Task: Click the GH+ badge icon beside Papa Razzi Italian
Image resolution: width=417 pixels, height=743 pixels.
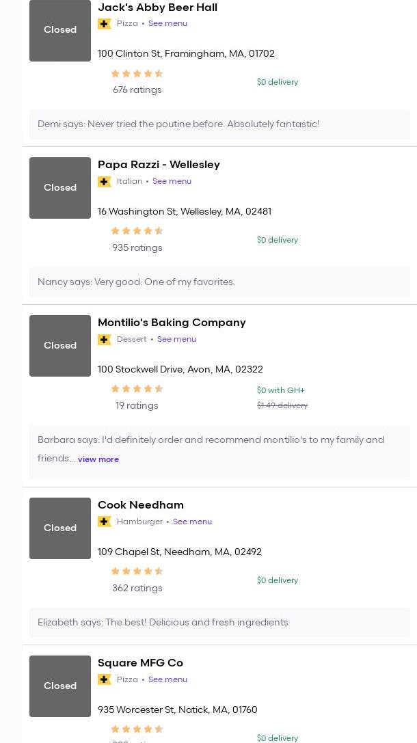Action: pyautogui.click(x=105, y=182)
